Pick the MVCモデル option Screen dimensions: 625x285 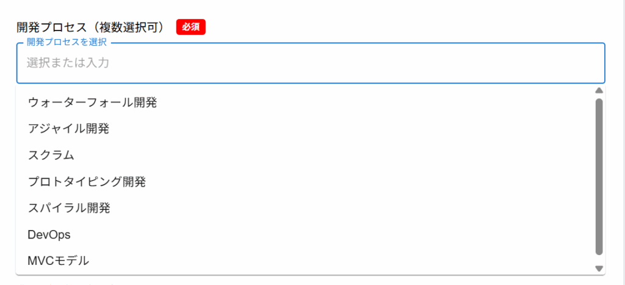tap(59, 261)
